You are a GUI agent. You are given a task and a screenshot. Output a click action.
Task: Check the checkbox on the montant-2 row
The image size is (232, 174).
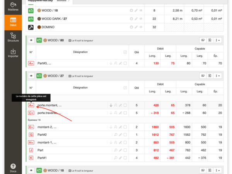125,127
